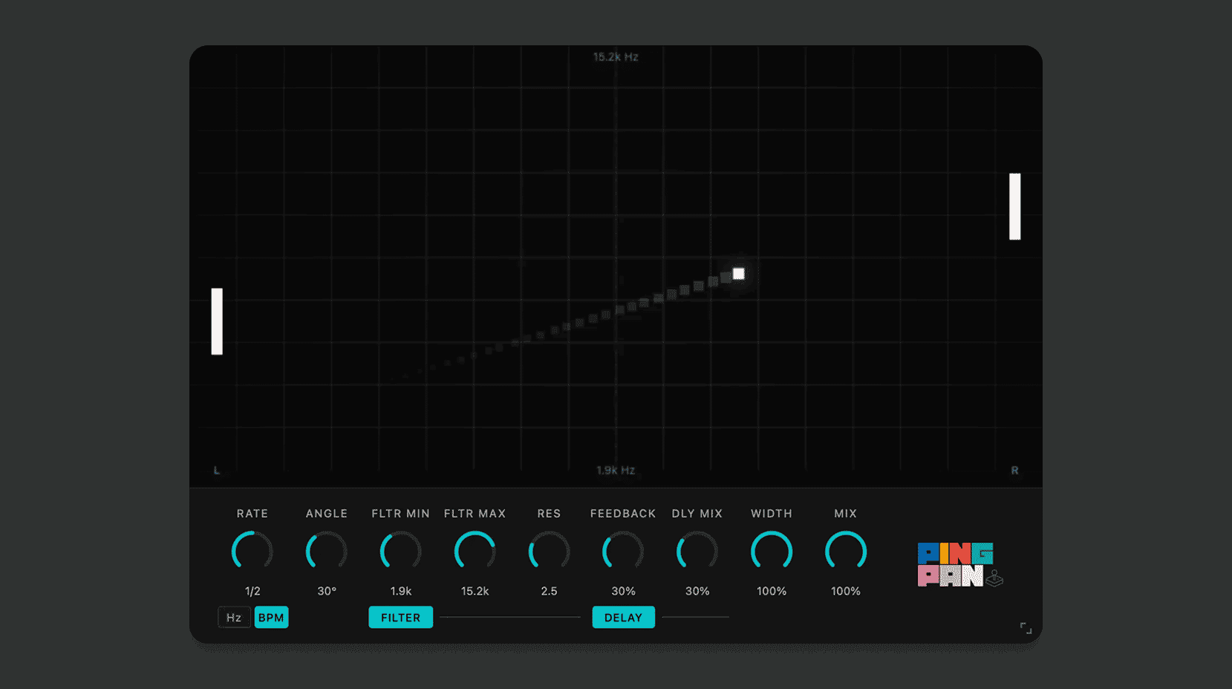Viewport: 1232px width, 689px height.
Task: Click the filter min value 1.9k
Action: [x=401, y=591]
